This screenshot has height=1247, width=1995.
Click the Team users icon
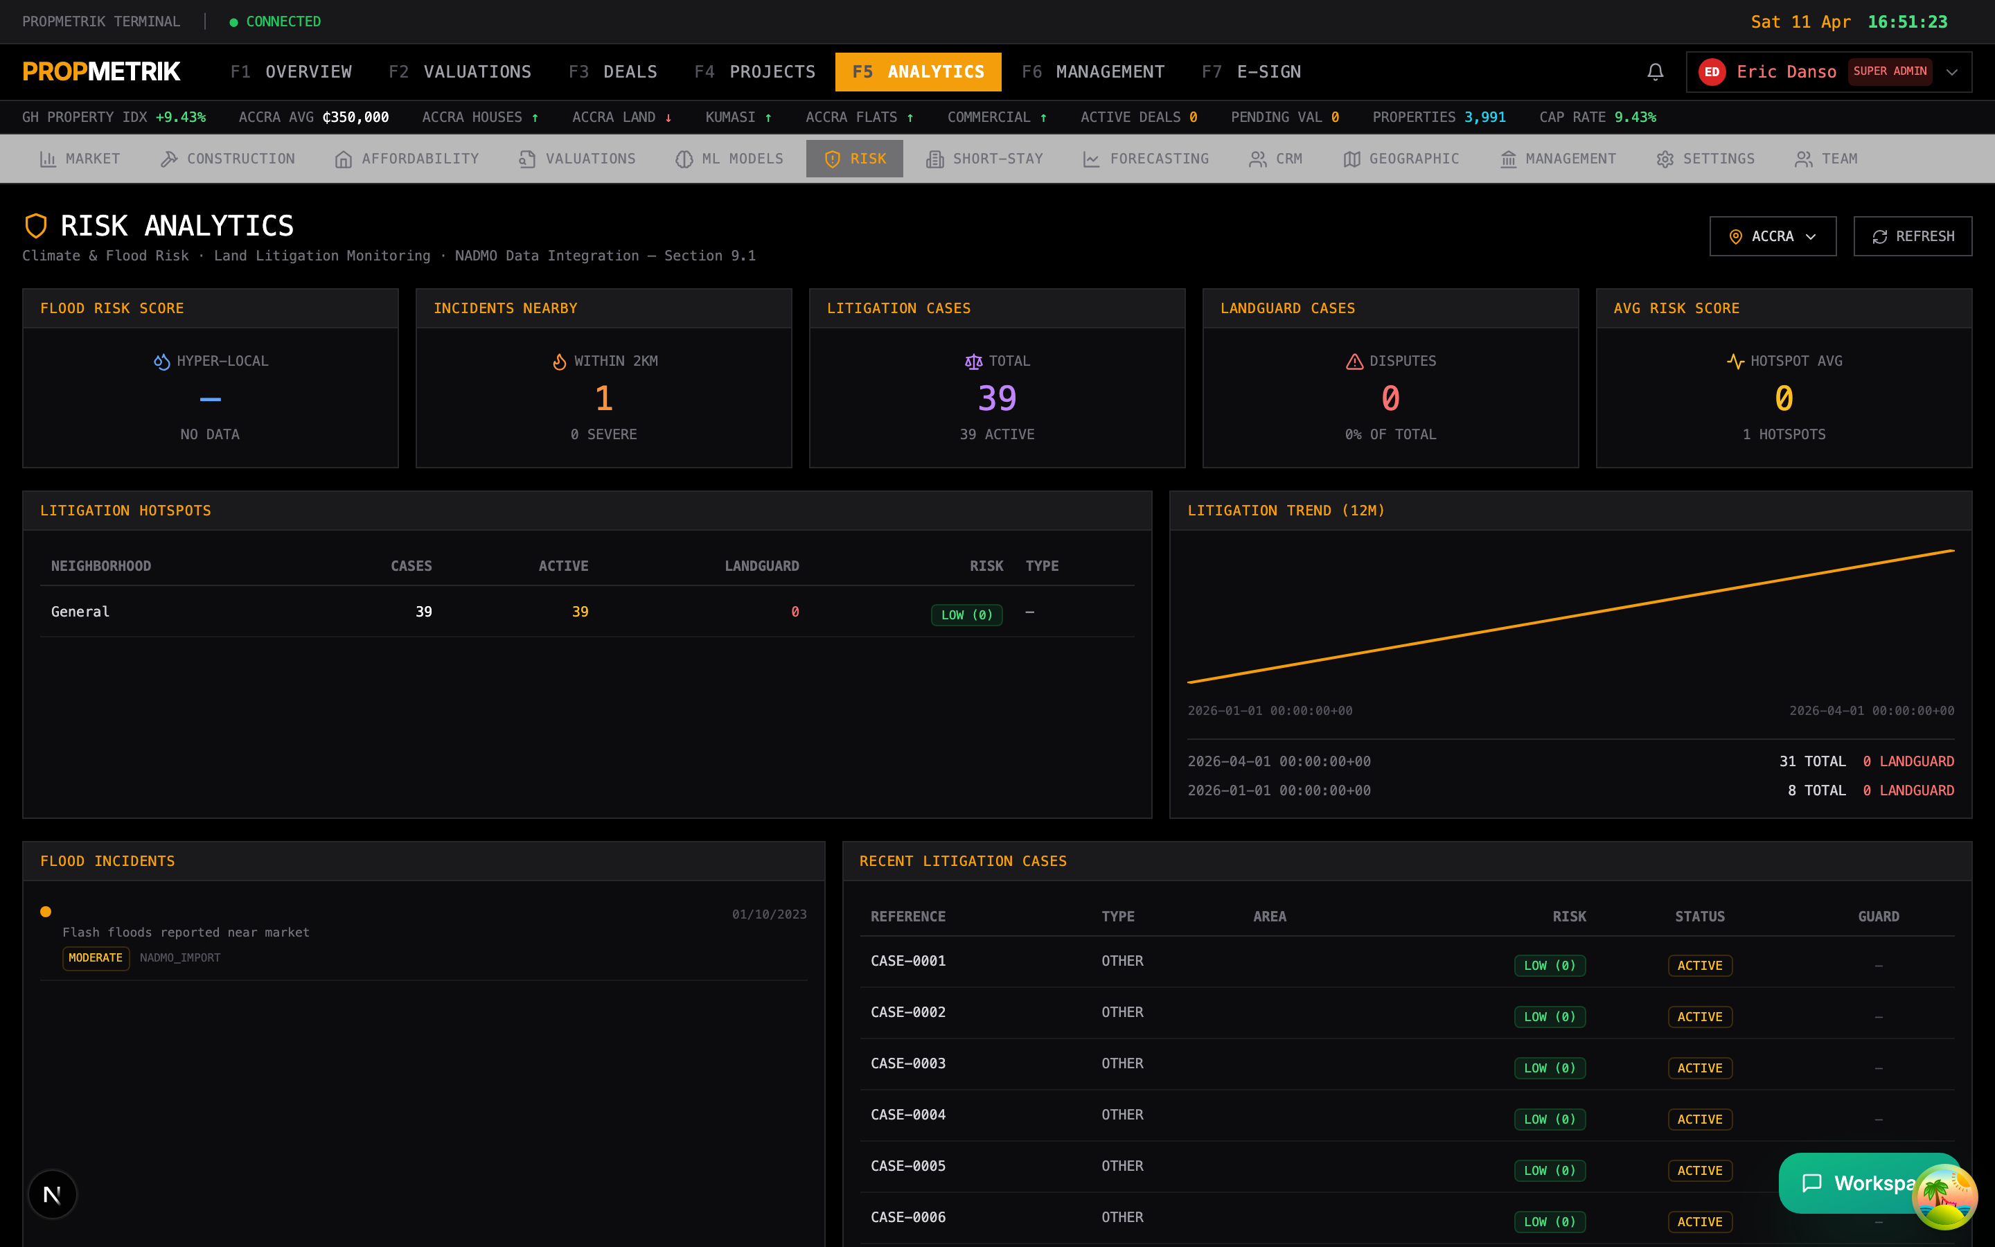pos(1804,159)
